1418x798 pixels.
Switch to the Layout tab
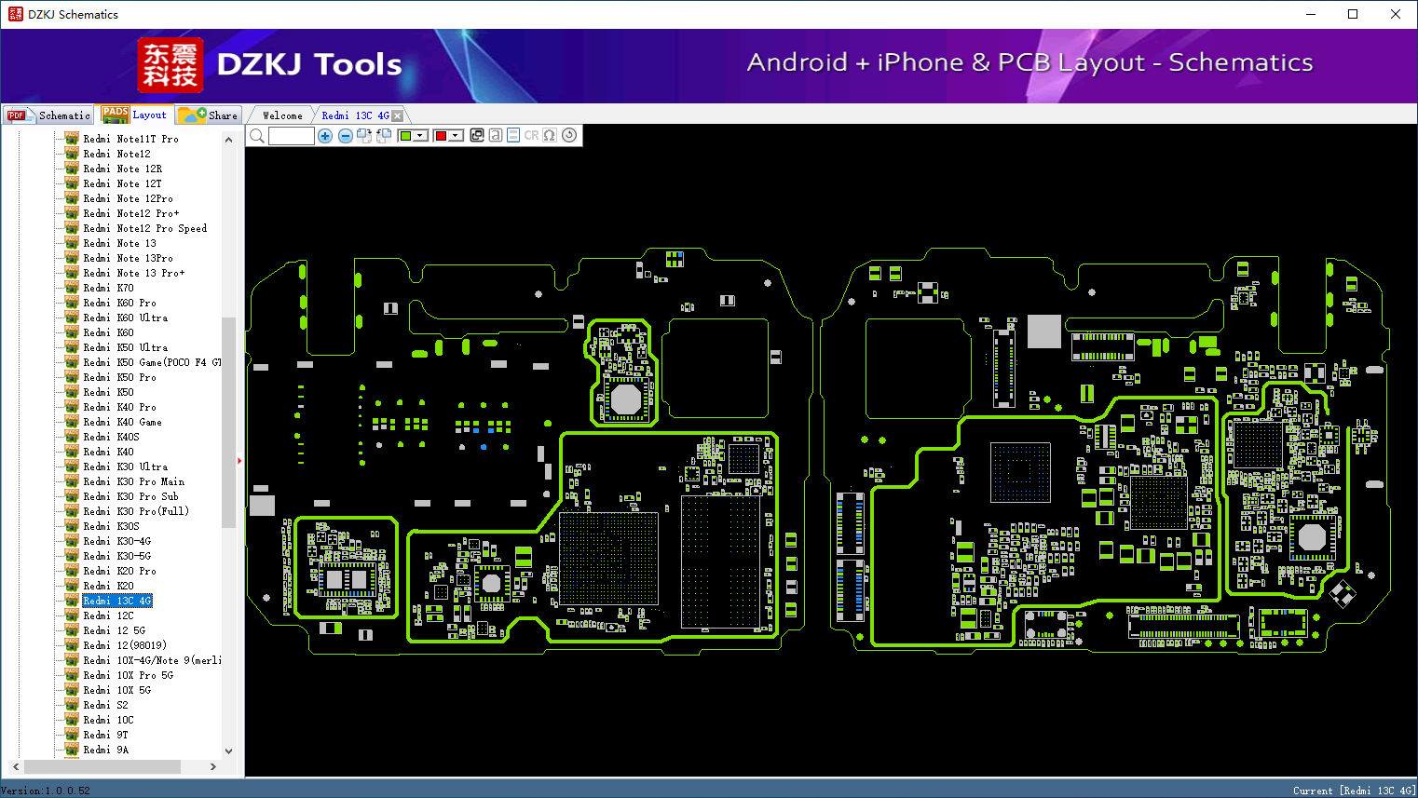[135, 115]
